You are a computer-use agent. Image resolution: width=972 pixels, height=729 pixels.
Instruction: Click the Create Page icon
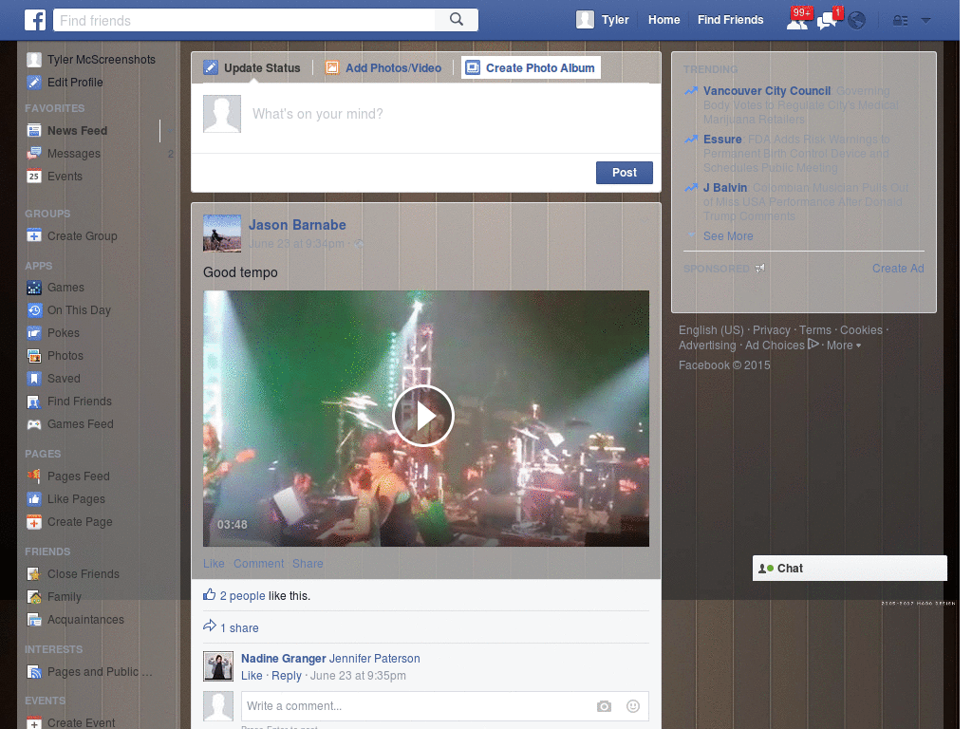click(34, 522)
